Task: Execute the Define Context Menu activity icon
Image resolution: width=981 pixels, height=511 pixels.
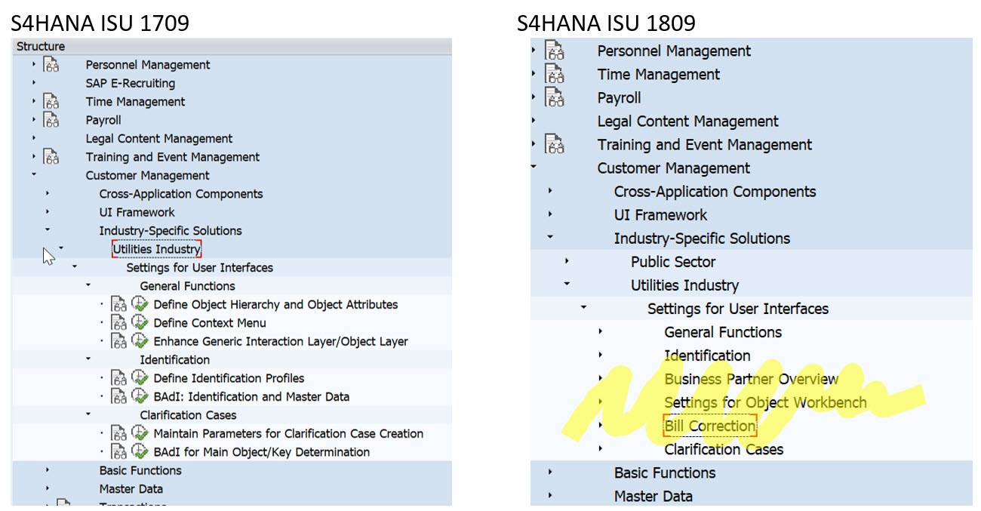Action: click(140, 323)
